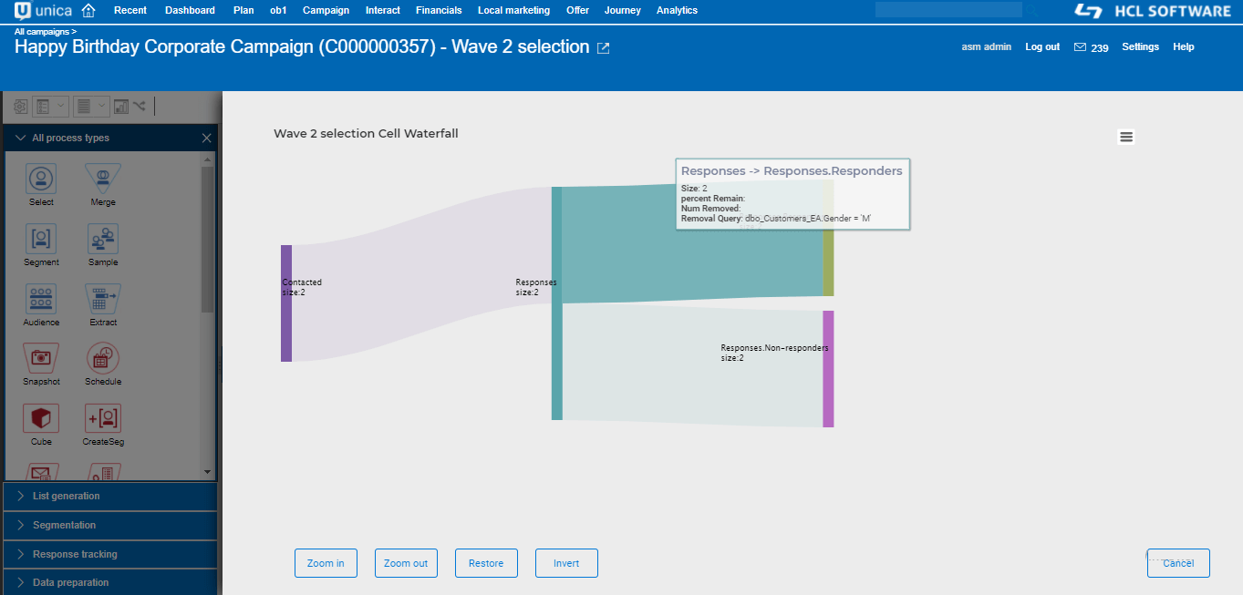Click the Extract process icon
This screenshot has height=595, width=1243.
click(x=103, y=299)
